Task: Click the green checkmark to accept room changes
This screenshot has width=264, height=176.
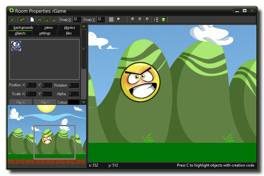Action: click(12, 20)
